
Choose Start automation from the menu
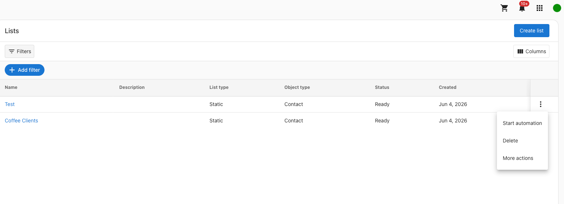[x=522, y=123]
